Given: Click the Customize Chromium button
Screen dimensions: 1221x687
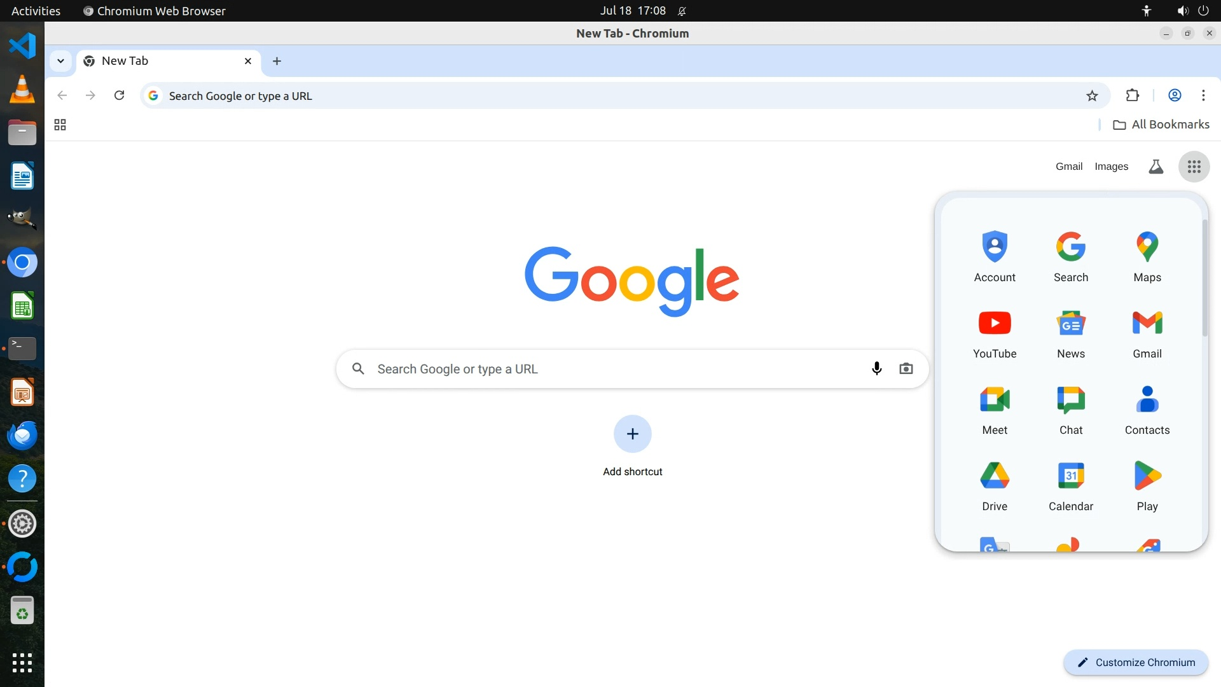Looking at the screenshot, I should pyautogui.click(x=1136, y=662).
